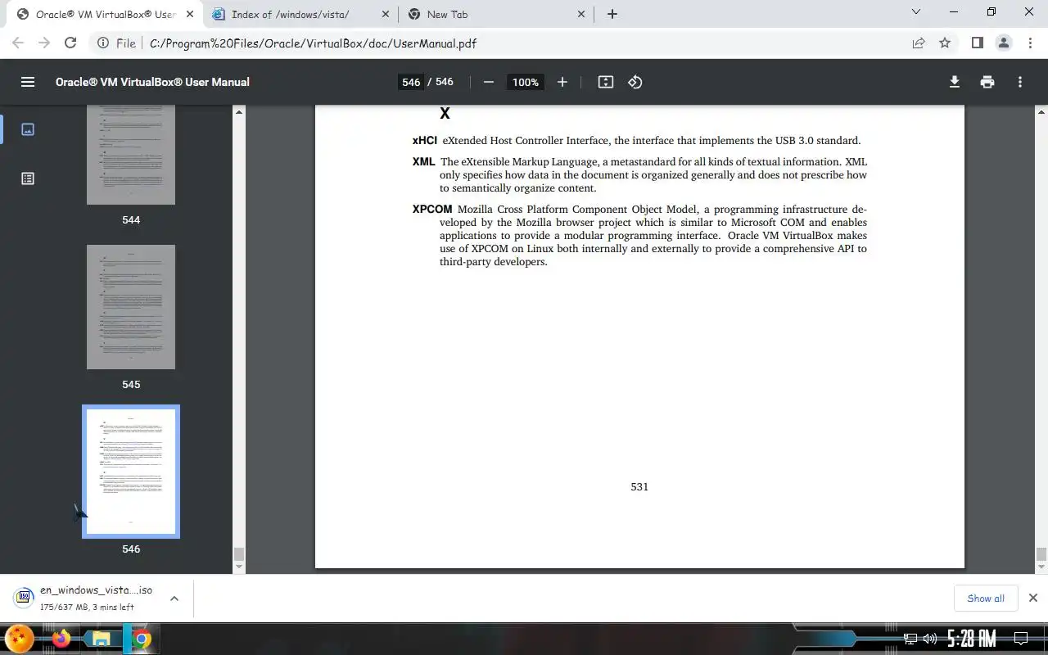Show all downloads
Screen dimensions: 1048x655
(986, 599)
